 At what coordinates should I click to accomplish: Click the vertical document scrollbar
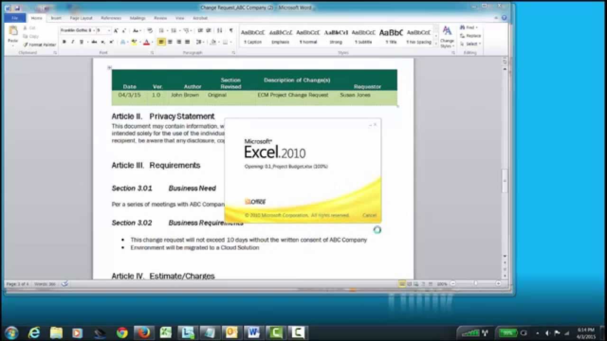point(505,180)
